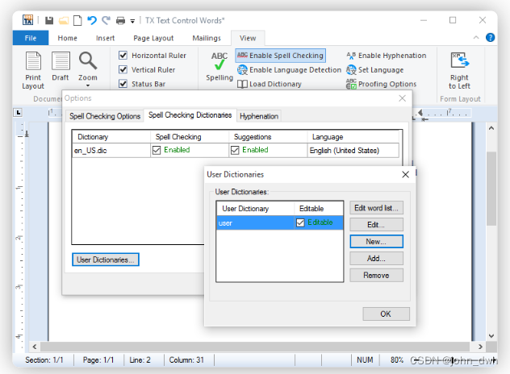The image size is (510, 374).
Task: Click horizontal scrollbar right arrow
Action: tap(480, 347)
